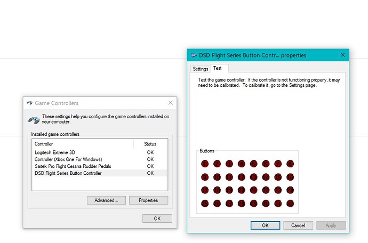Open Properties for the selected controller
Screen dimensions: 368x243
coord(148,200)
